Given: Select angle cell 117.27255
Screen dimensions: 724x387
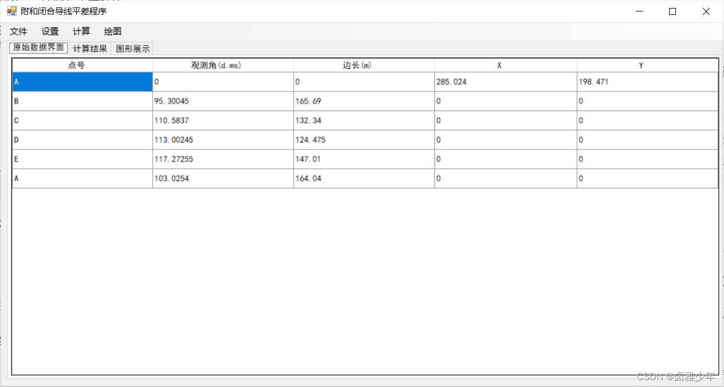Looking at the screenshot, I should pos(223,160).
